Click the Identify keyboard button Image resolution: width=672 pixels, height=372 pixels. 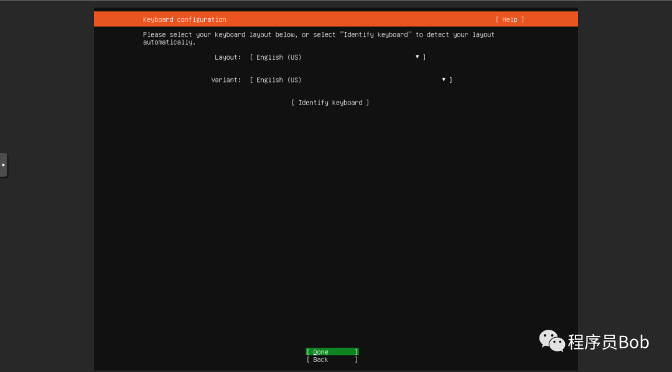coord(330,103)
